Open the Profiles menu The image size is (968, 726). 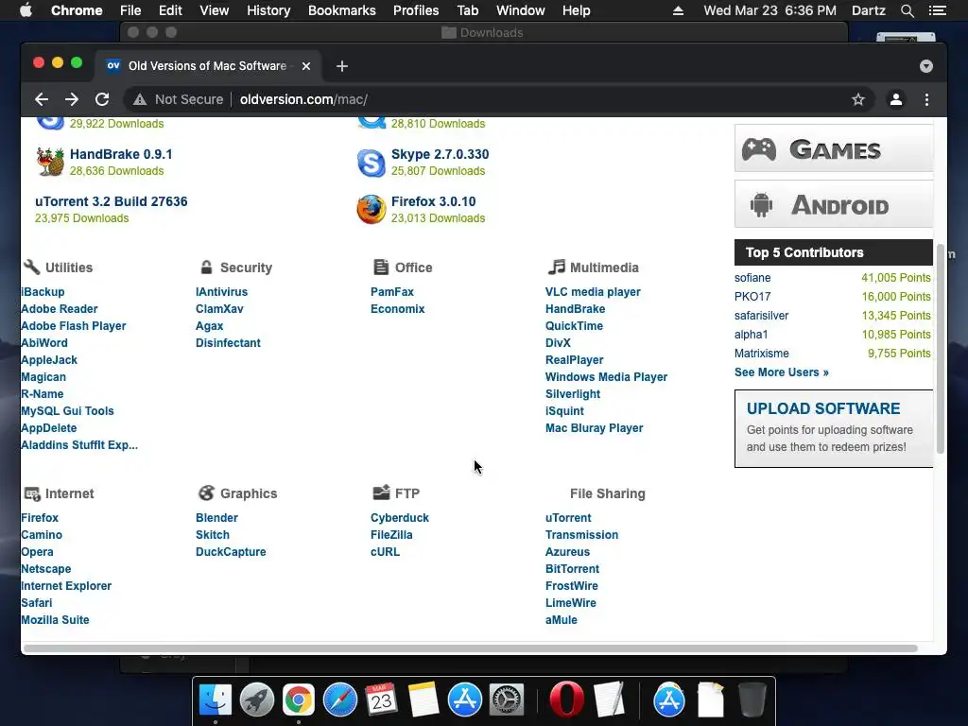pyautogui.click(x=416, y=10)
